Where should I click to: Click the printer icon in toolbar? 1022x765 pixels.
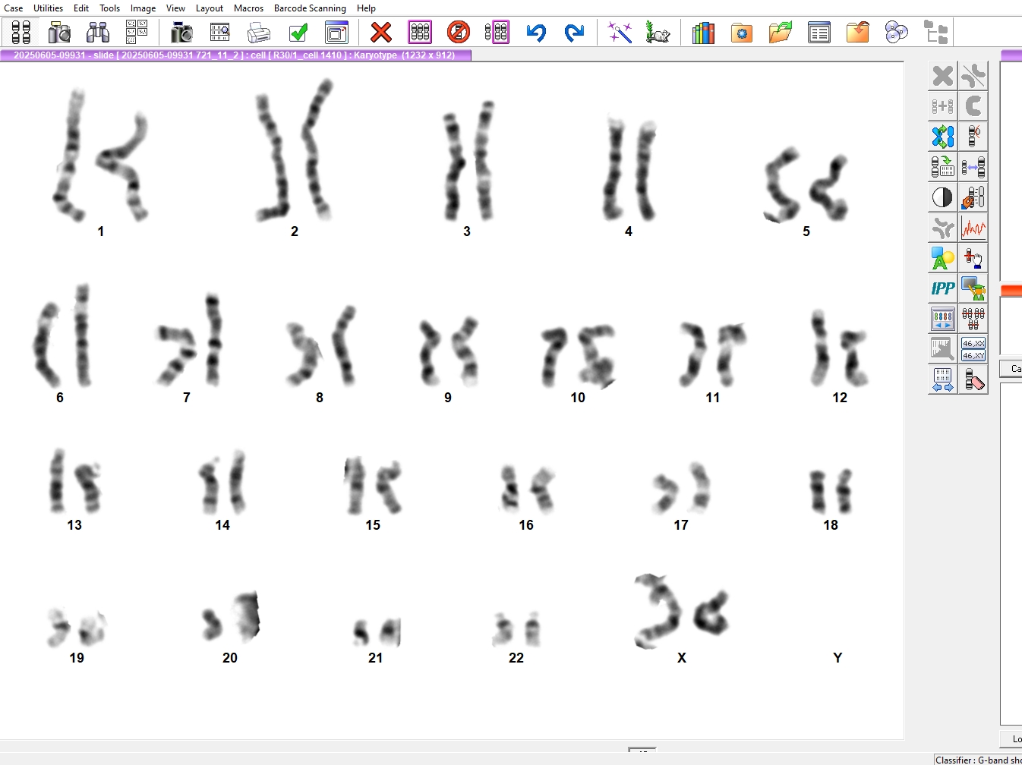[259, 33]
